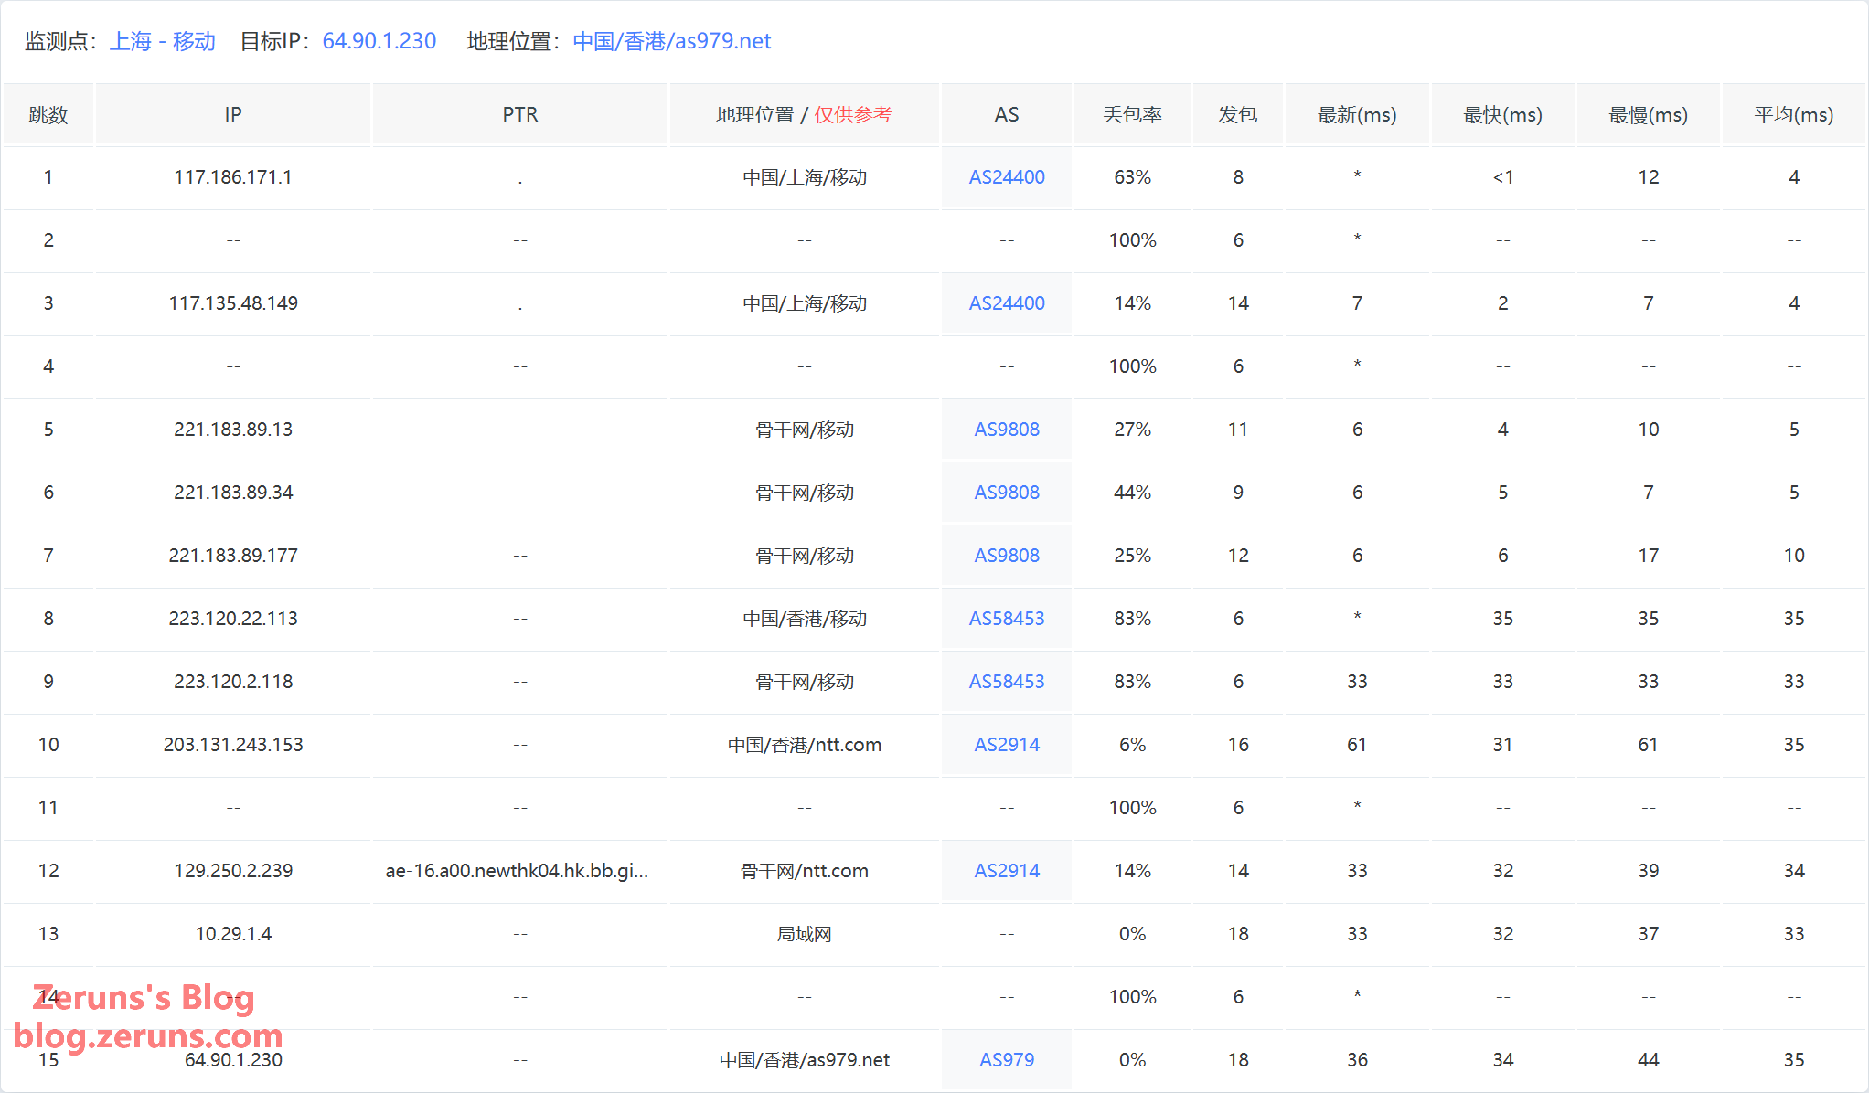Click the 最慢(ms) column header

[x=1648, y=115]
